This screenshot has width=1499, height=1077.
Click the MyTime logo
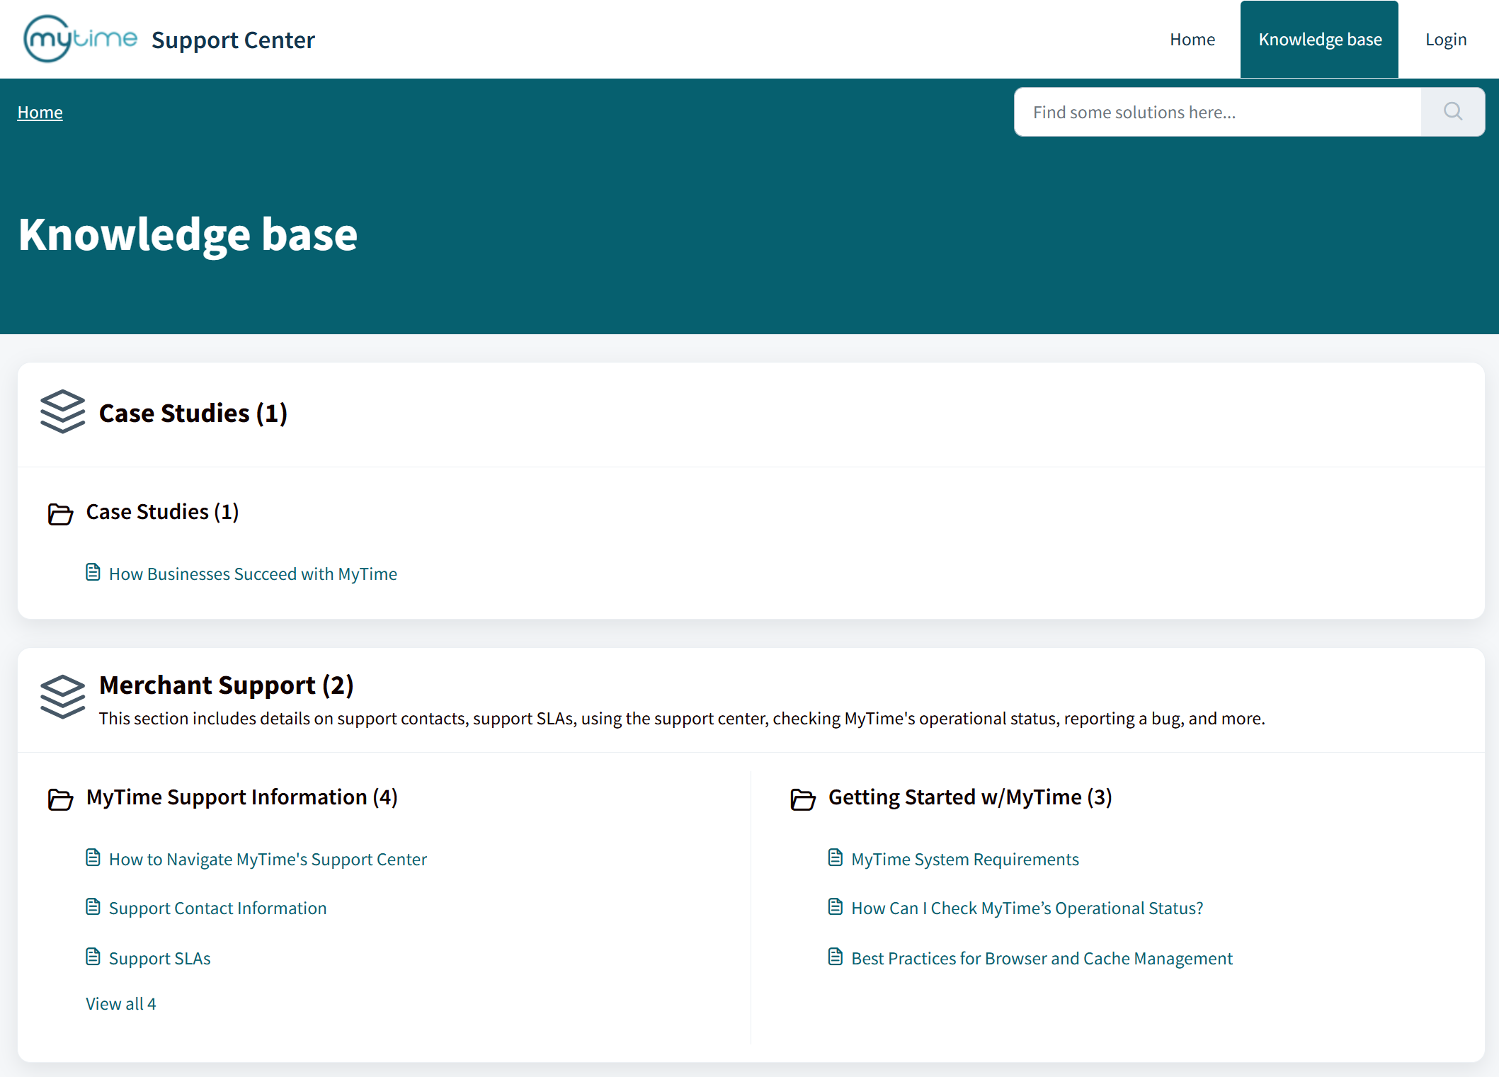[x=80, y=39]
